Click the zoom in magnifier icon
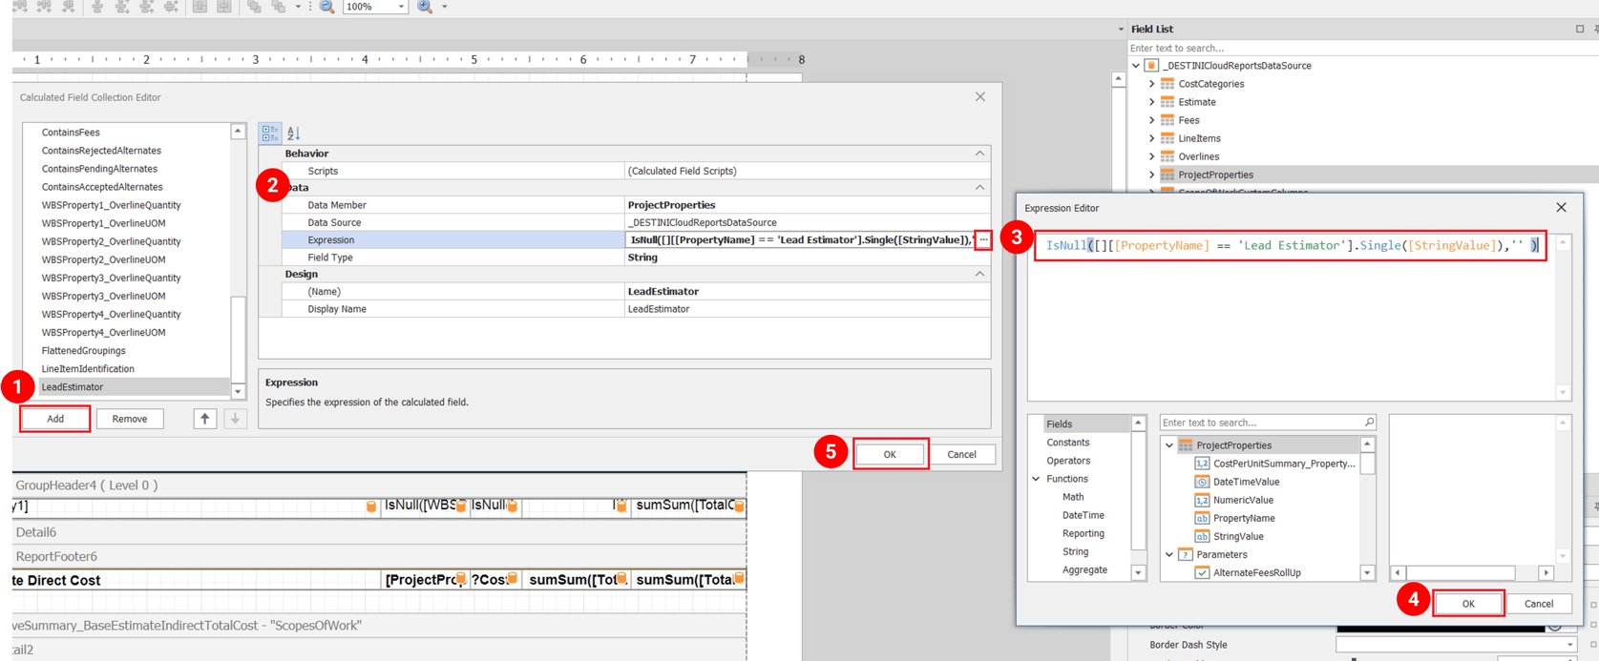The width and height of the screenshot is (1599, 661). coord(425,7)
